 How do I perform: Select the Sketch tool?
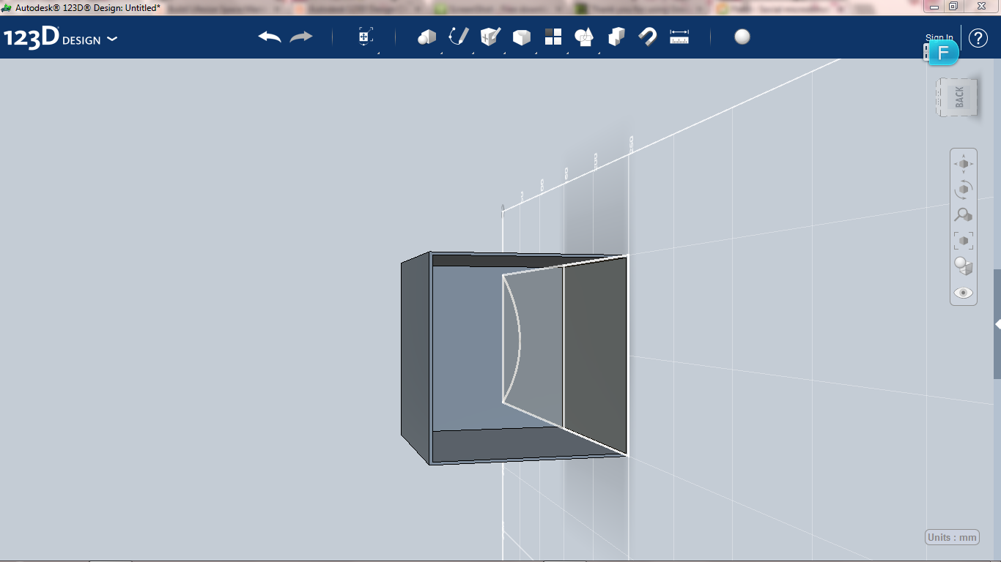click(x=459, y=37)
